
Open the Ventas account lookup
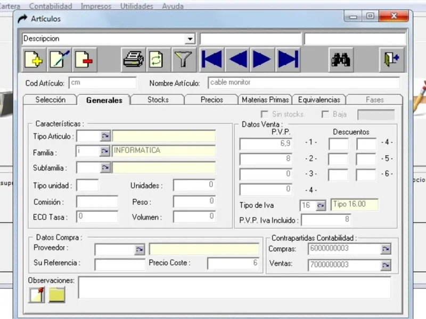pyautogui.click(x=386, y=265)
